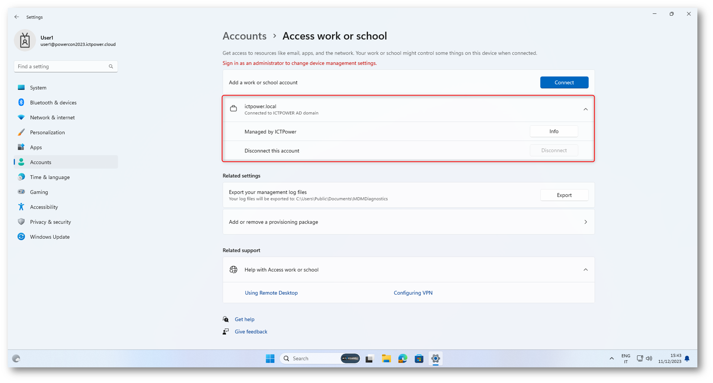Collapse the ictpower.local account section

(x=585, y=109)
